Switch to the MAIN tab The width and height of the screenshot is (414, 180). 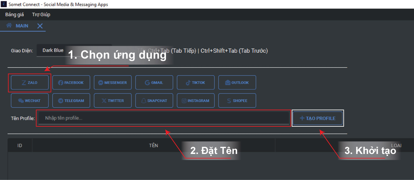22,26
